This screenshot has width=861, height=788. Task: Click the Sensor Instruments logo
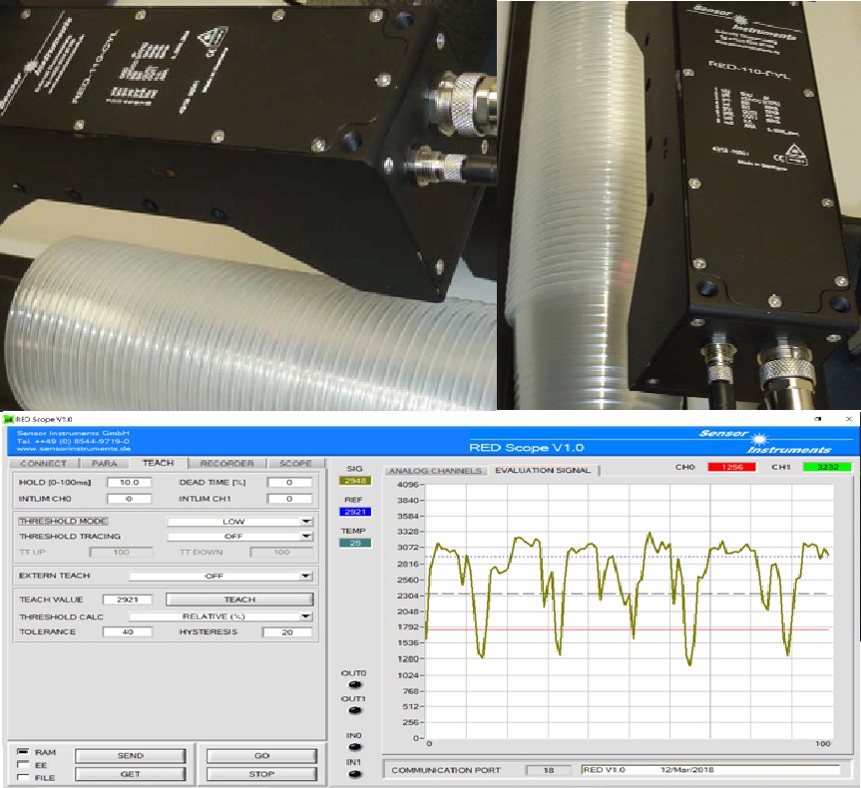point(767,441)
